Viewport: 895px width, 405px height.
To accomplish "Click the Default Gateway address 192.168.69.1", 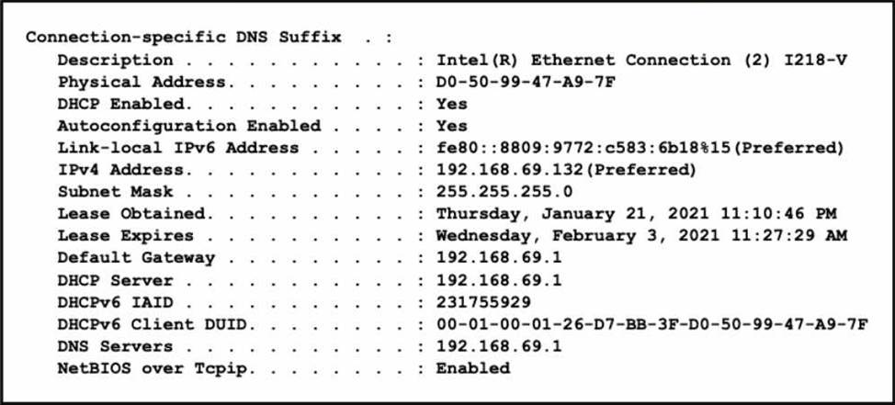I will (499, 257).
